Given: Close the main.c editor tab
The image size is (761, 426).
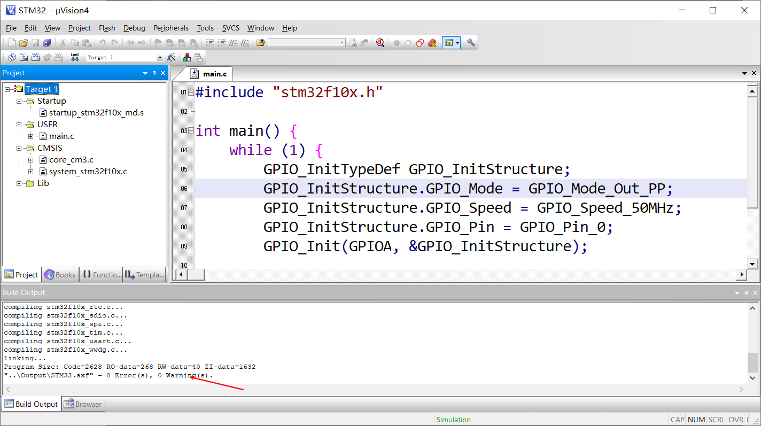Looking at the screenshot, I should (754, 73).
